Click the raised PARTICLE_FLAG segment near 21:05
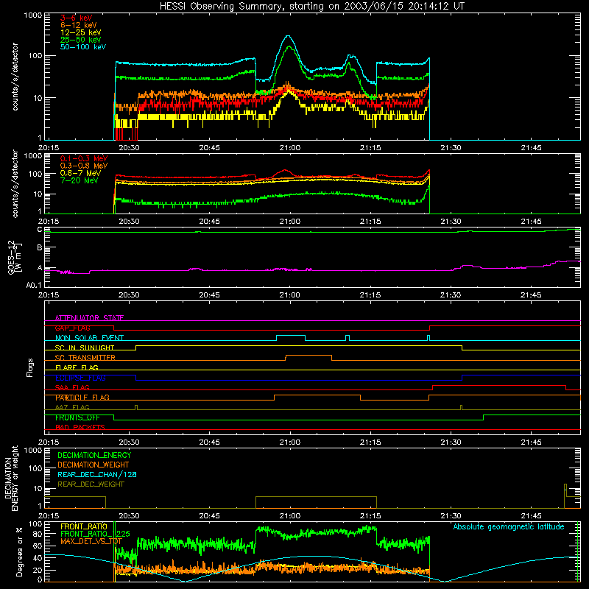This screenshot has height=589, width=589. (x=317, y=395)
